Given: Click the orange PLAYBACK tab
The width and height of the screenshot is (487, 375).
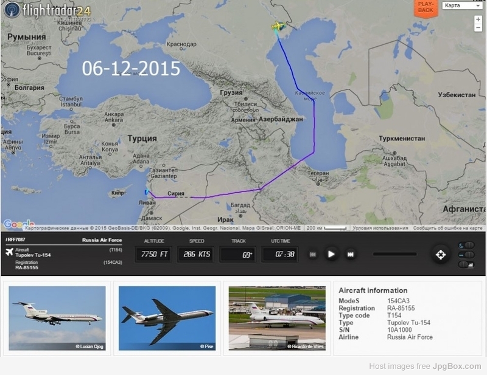Looking at the screenshot, I should tap(426, 7).
